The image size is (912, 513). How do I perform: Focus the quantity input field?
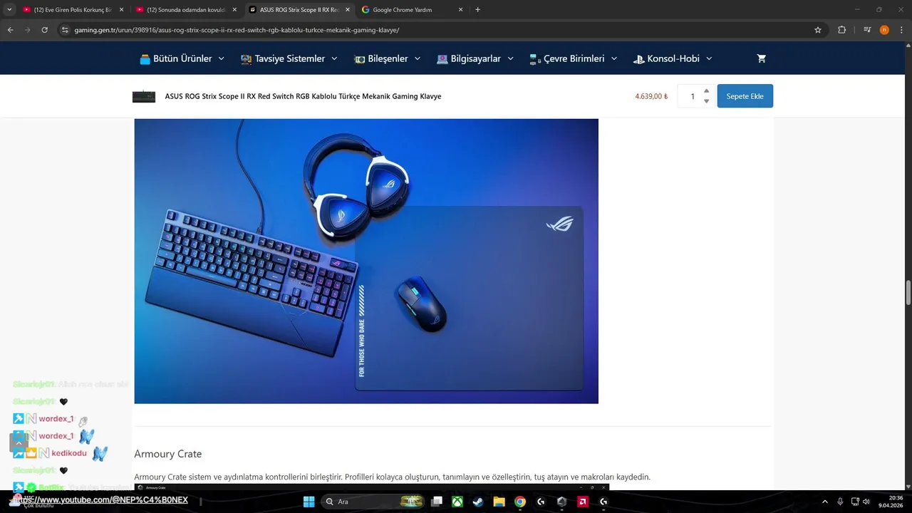coord(690,96)
